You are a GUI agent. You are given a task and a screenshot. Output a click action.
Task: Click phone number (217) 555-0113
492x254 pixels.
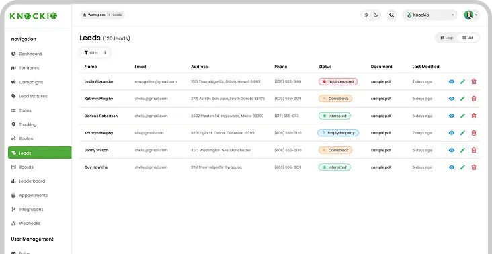286,116
